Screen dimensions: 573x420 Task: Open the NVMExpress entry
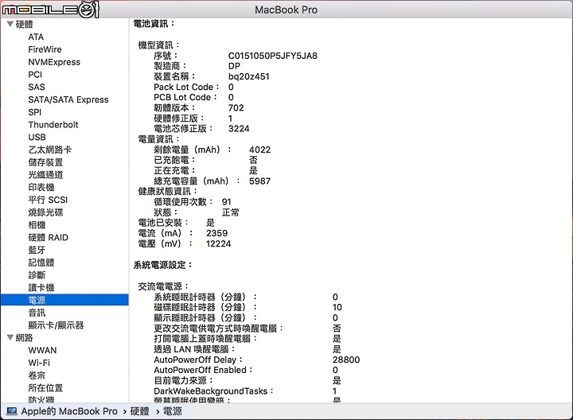click(54, 62)
